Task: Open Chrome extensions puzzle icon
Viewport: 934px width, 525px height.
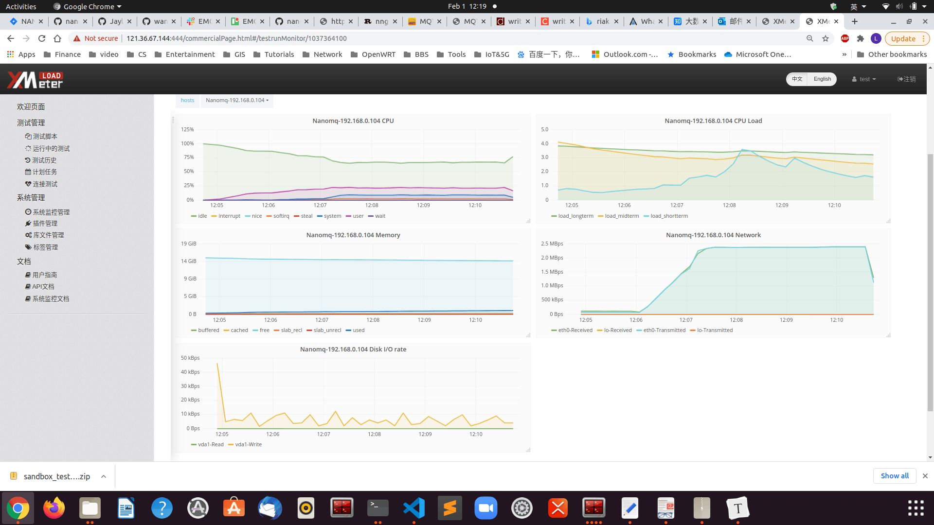Action: coord(860,38)
